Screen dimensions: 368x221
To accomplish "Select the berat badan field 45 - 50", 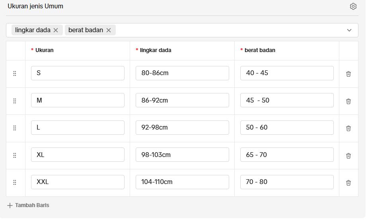I will point(287,101).
